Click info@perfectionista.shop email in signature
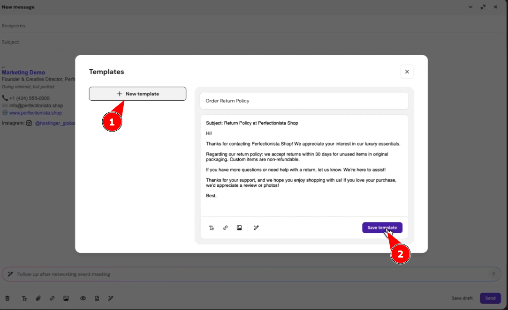Viewport: 508px width, 310px height. pyautogui.click(x=36, y=105)
